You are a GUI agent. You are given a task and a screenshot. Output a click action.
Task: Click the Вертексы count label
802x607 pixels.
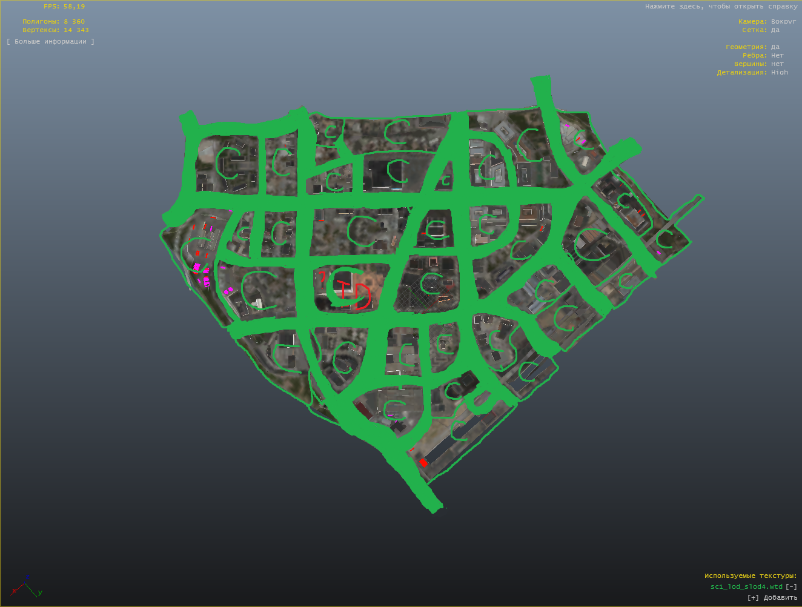pos(55,30)
